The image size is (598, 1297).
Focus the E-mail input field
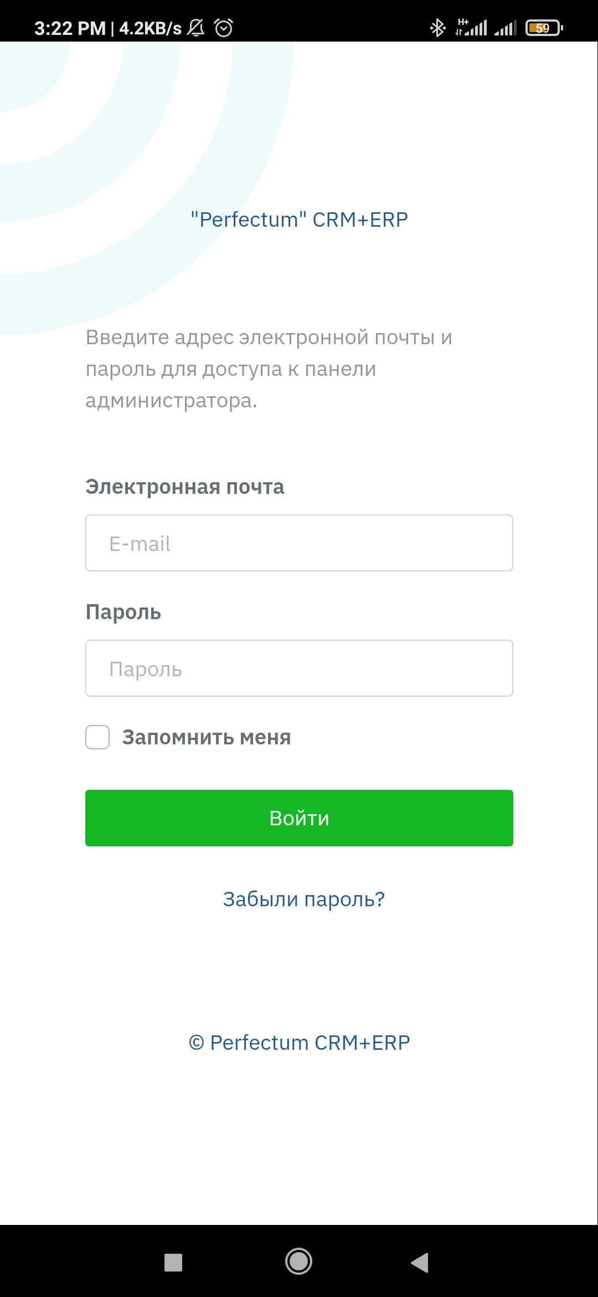click(x=299, y=543)
